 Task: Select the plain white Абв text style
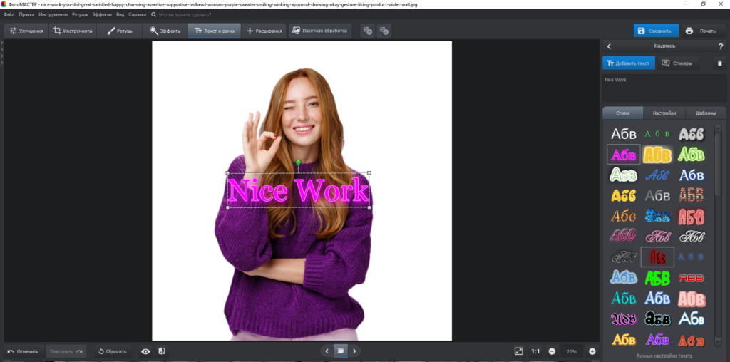[623, 135]
